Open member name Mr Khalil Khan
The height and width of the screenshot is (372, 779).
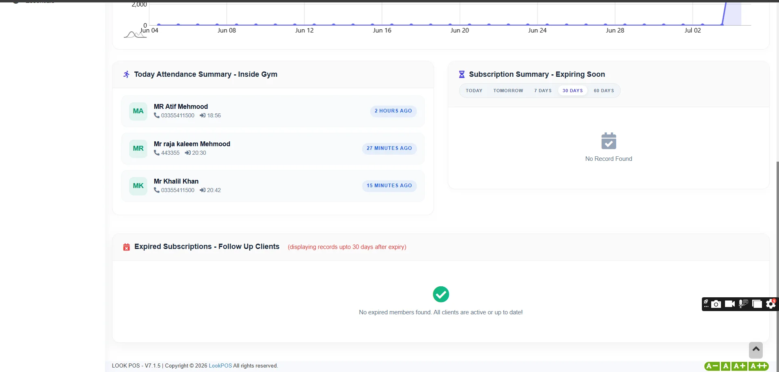pos(176,181)
